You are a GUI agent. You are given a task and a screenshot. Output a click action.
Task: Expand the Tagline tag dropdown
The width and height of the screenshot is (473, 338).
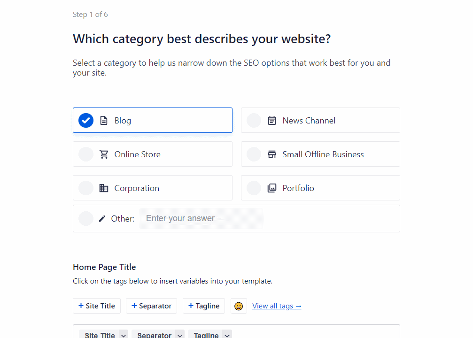click(x=227, y=334)
